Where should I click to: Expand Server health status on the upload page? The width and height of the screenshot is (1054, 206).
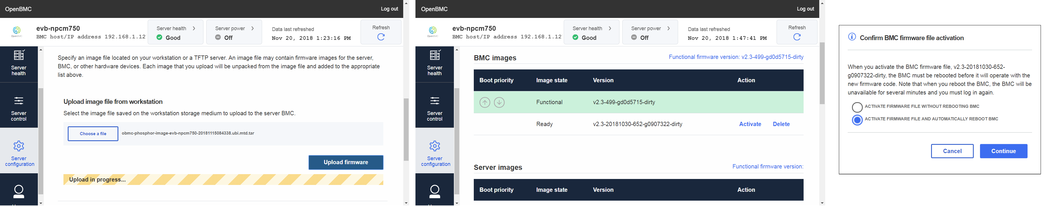194,28
